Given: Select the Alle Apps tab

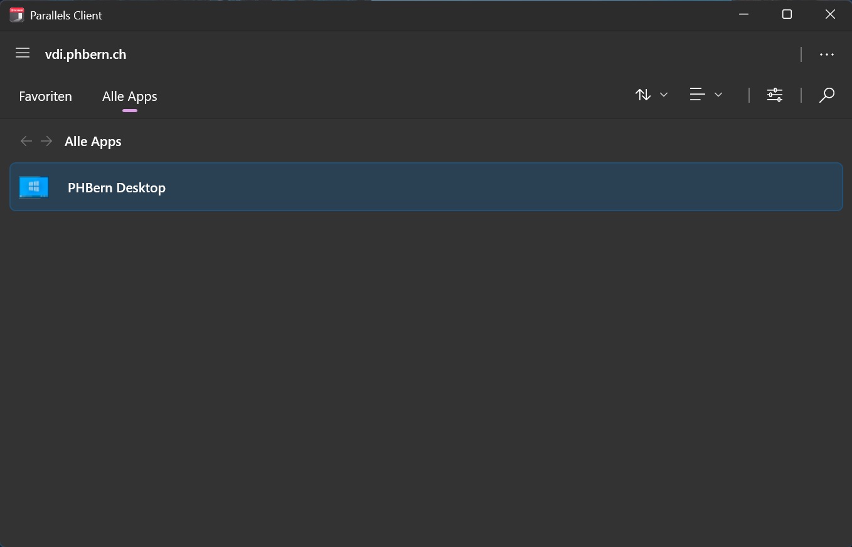Looking at the screenshot, I should coord(129,96).
